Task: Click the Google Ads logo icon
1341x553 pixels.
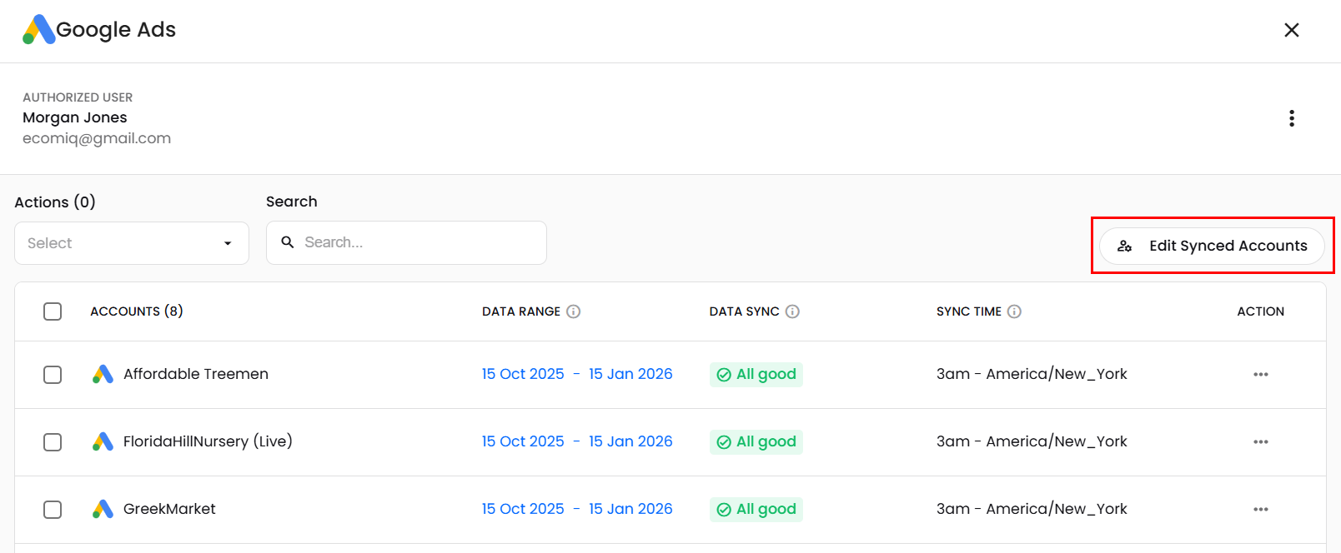Action: tap(38, 30)
